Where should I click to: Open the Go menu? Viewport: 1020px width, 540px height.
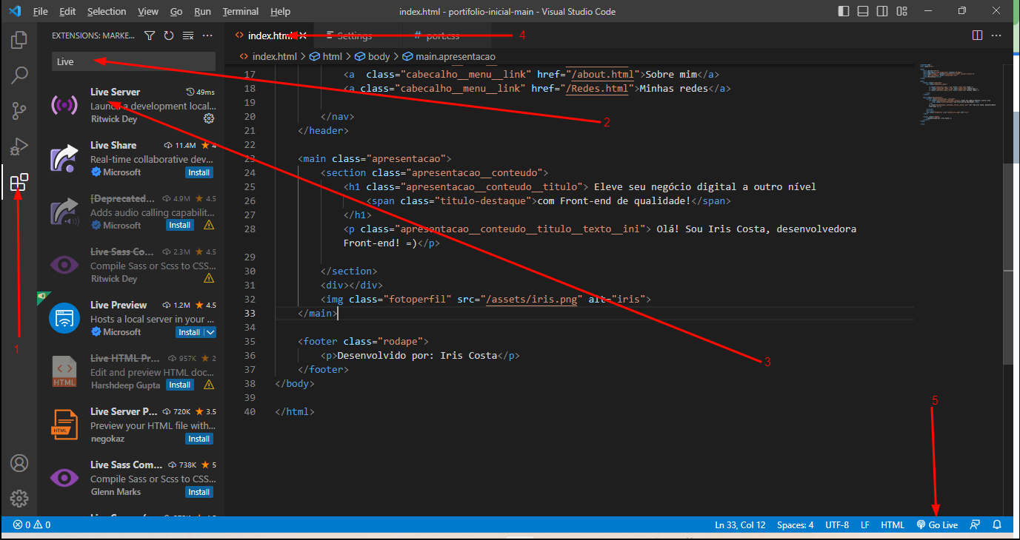tap(176, 12)
